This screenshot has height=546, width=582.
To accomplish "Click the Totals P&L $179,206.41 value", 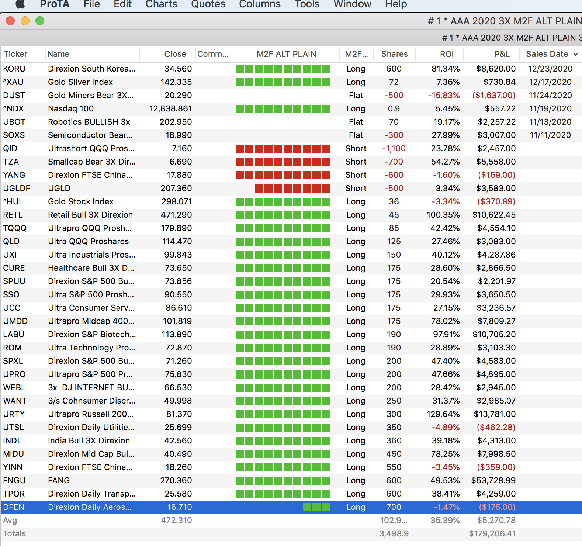I will (x=492, y=533).
